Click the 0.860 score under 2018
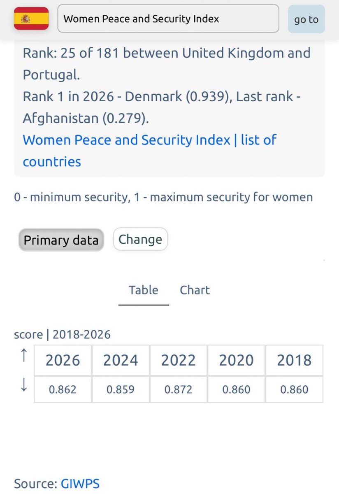 (294, 389)
